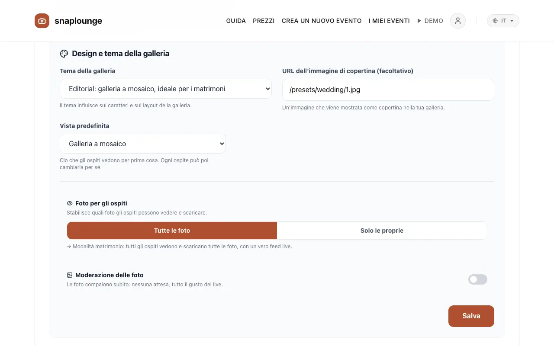
Task: Expand the Vista predefinita dropdown
Action: [x=143, y=144]
